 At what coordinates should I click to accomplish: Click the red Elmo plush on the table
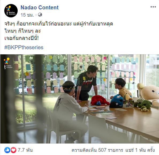pyautogui.click(x=100, y=100)
